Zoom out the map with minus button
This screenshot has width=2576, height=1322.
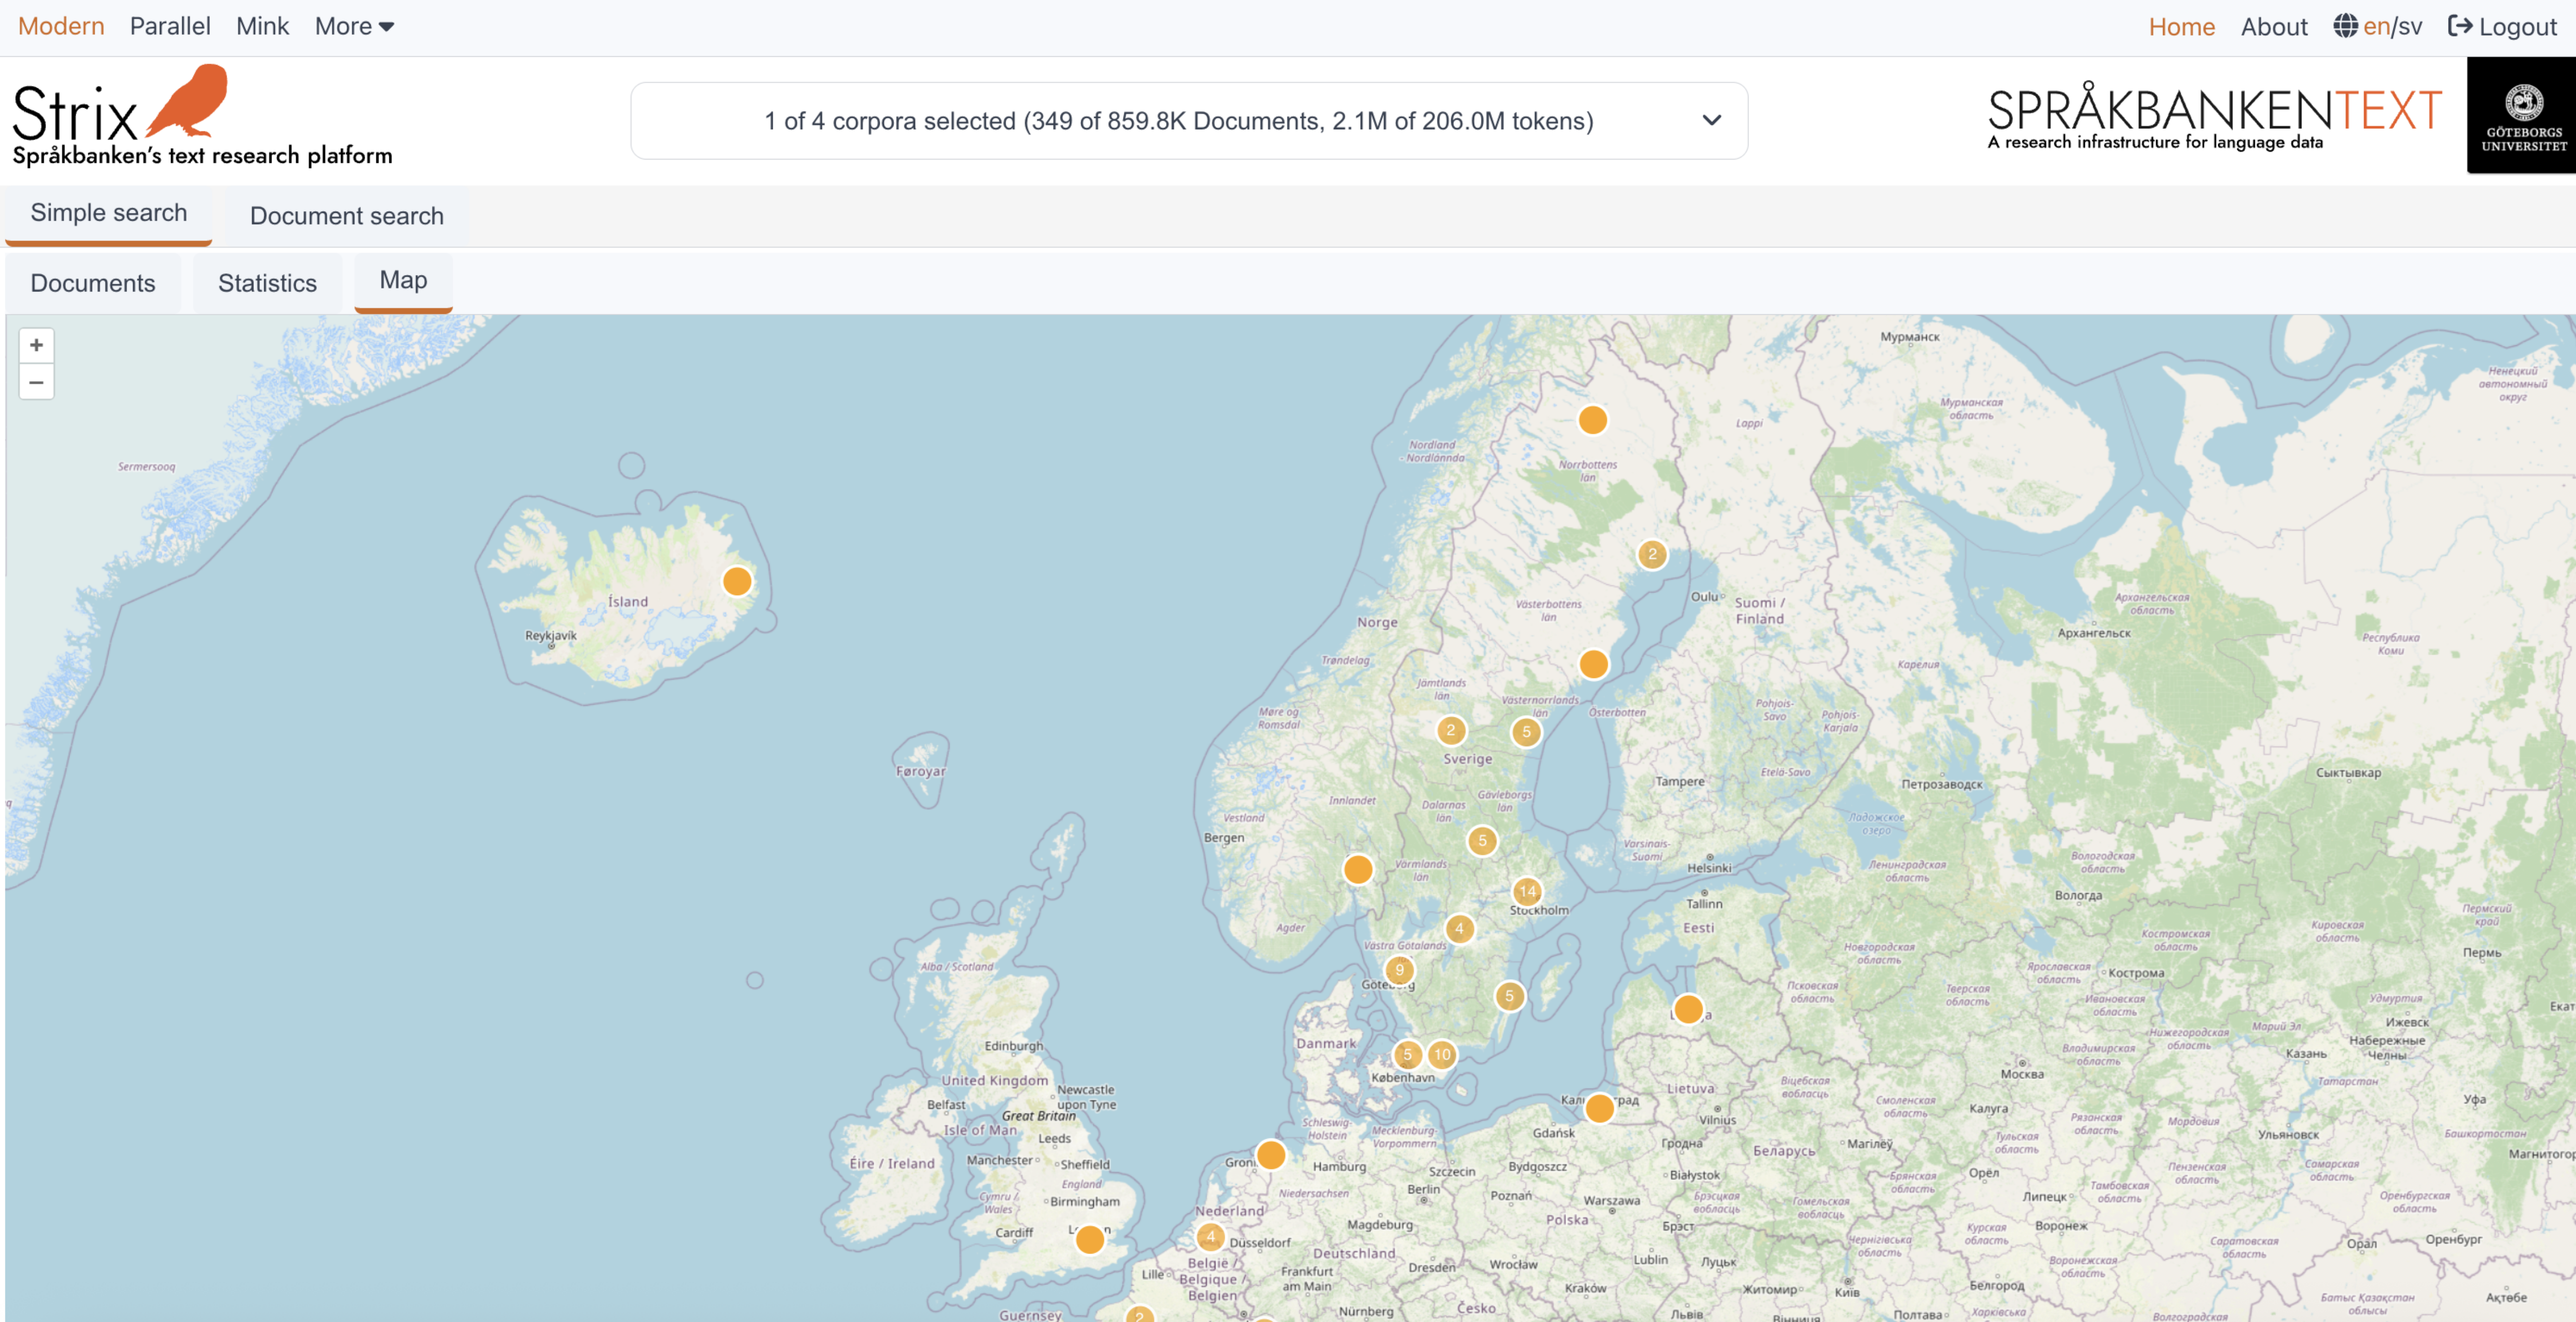click(36, 382)
